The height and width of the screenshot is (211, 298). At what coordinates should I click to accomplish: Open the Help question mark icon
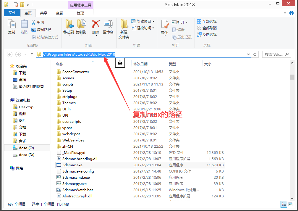click(x=291, y=13)
